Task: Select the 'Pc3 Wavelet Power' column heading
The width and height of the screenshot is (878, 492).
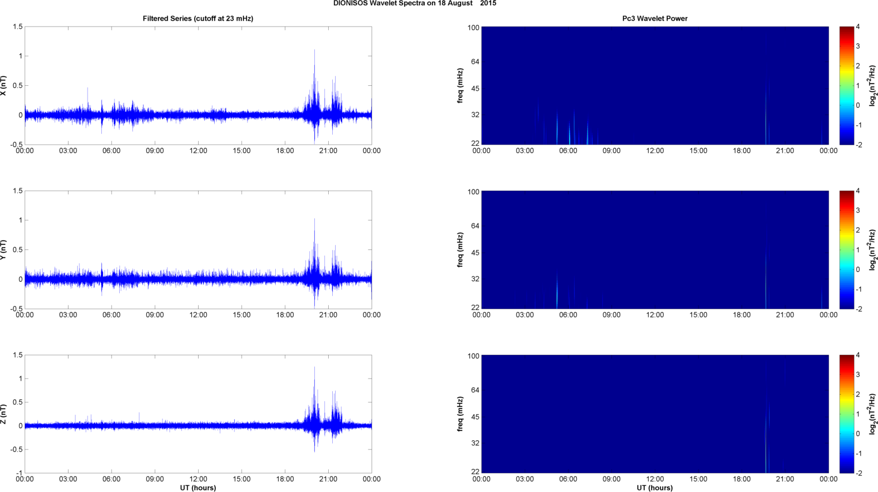Action: pos(655,18)
